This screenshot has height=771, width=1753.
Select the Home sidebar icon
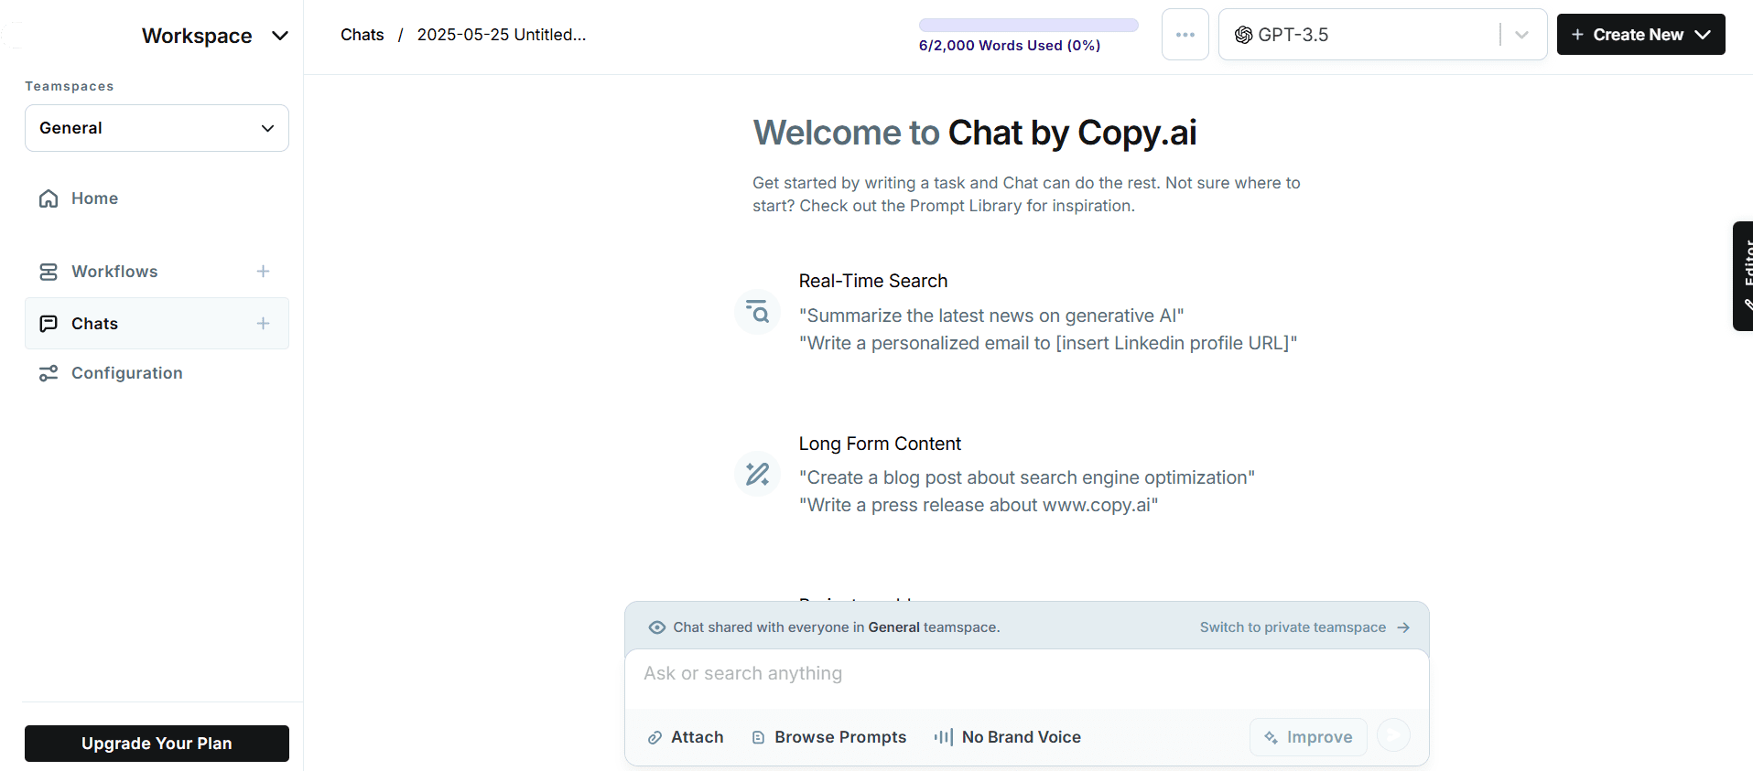tap(49, 198)
